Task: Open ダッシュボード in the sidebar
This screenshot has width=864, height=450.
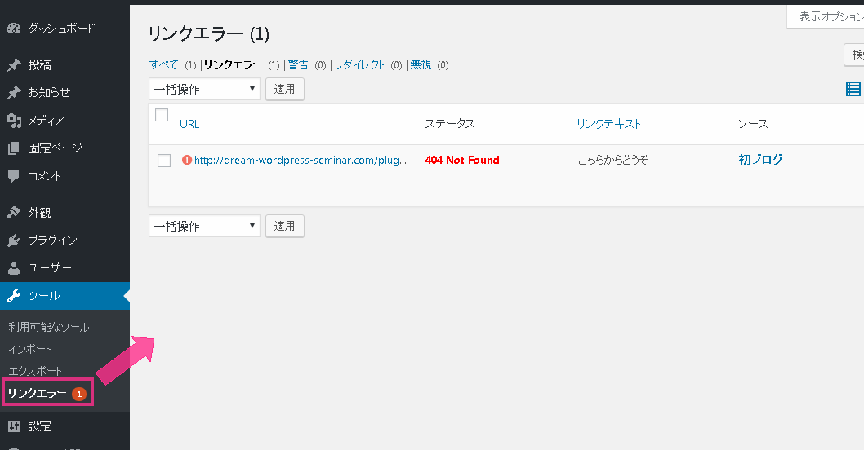Action: [62, 29]
